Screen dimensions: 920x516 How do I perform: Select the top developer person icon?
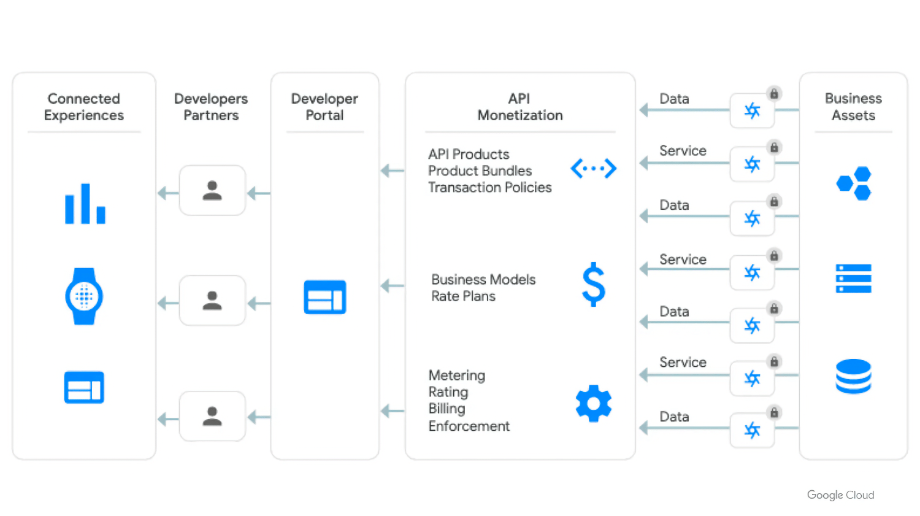coord(212,190)
